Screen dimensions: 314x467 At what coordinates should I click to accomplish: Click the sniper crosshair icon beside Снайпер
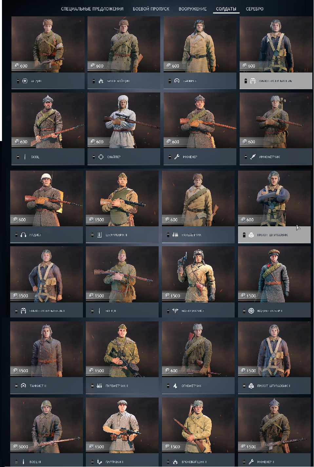101,157
